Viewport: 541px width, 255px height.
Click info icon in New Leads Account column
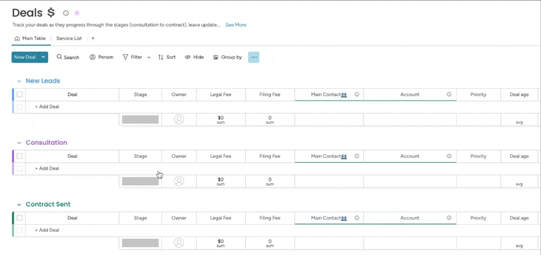click(x=449, y=95)
